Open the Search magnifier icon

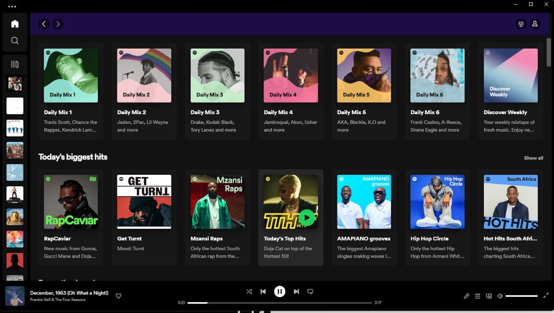pos(15,41)
